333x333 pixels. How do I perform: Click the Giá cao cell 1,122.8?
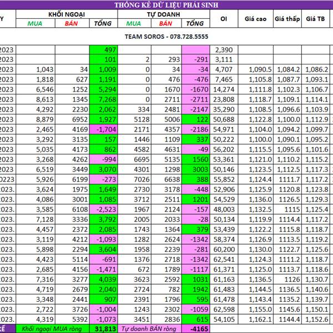255,119
